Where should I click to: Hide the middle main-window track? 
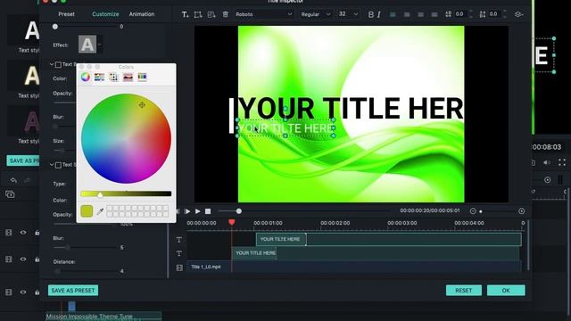[x=23, y=259]
